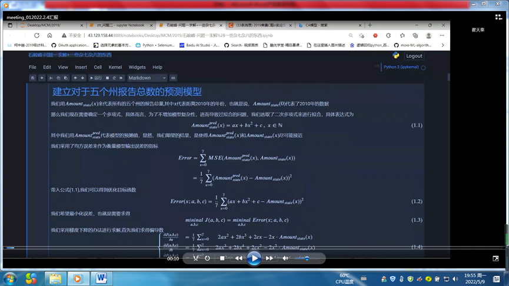Click the fast-forward button in player controls
Viewport: 509px width, 286px height.
pyautogui.click(x=270, y=258)
